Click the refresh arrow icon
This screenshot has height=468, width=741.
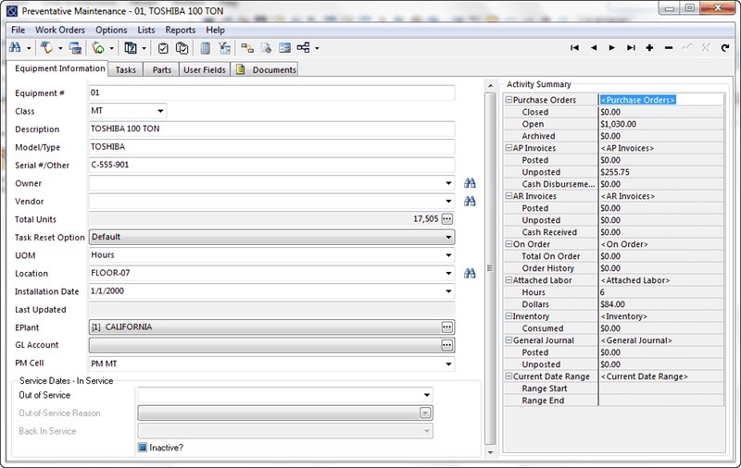tap(724, 48)
